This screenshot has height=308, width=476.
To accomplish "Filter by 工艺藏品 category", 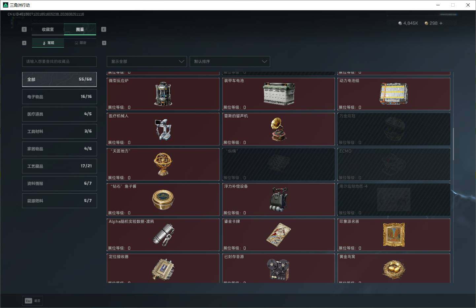I will point(59,166).
